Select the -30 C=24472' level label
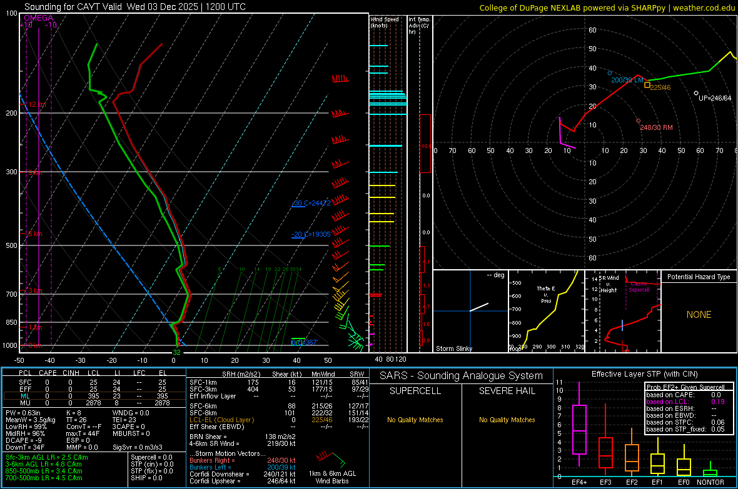The height and width of the screenshot is (489, 738). point(311,203)
